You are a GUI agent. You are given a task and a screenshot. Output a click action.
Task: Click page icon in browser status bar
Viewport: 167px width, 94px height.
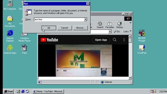click(40, 82)
